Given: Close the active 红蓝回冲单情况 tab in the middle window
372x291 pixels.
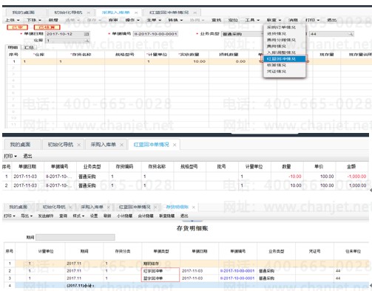Looking at the screenshot, I should pyautogui.click(x=175, y=145).
